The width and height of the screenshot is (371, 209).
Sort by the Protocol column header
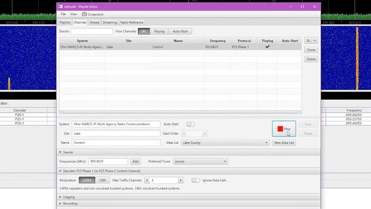[x=244, y=41]
